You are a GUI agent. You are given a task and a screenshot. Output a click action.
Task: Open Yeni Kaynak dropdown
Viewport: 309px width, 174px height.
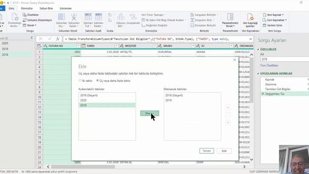tap(273, 15)
